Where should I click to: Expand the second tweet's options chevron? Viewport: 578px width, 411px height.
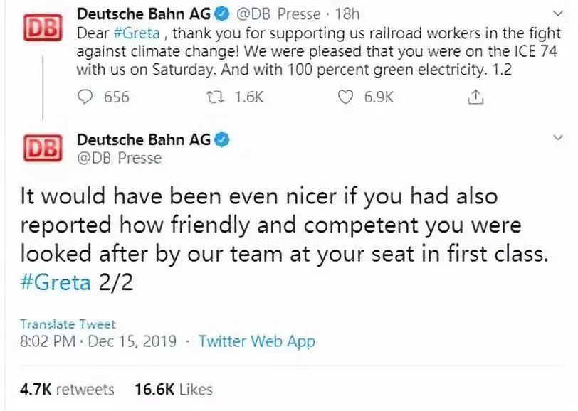pos(557,141)
